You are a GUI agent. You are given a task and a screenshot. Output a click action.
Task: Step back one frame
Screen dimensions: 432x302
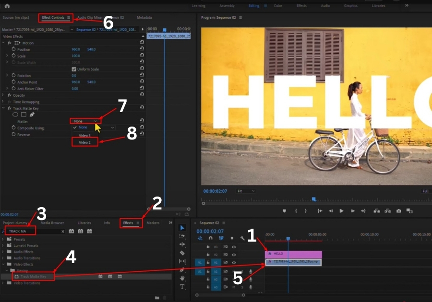pos(331,211)
